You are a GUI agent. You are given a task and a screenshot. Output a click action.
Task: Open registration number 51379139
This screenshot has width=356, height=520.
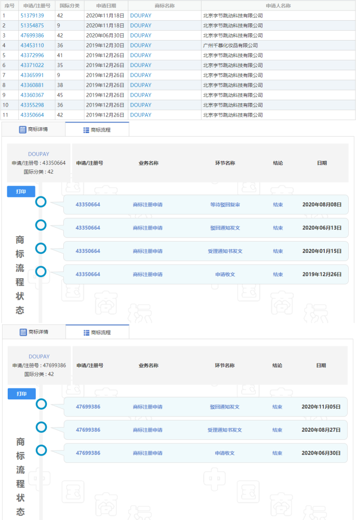[x=32, y=16]
